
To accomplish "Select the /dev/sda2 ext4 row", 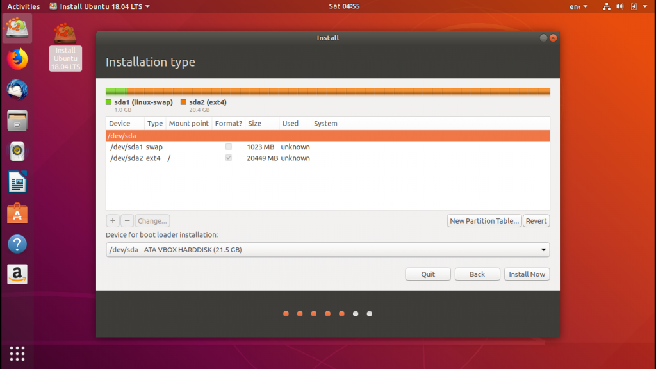I will pyautogui.click(x=327, y=158).
